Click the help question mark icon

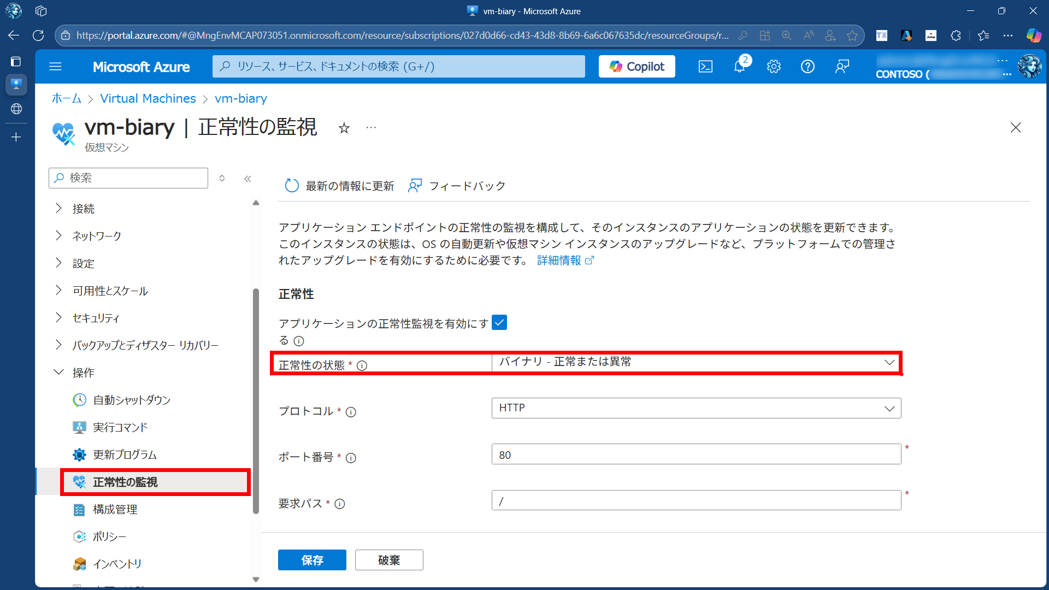[808, 67]
